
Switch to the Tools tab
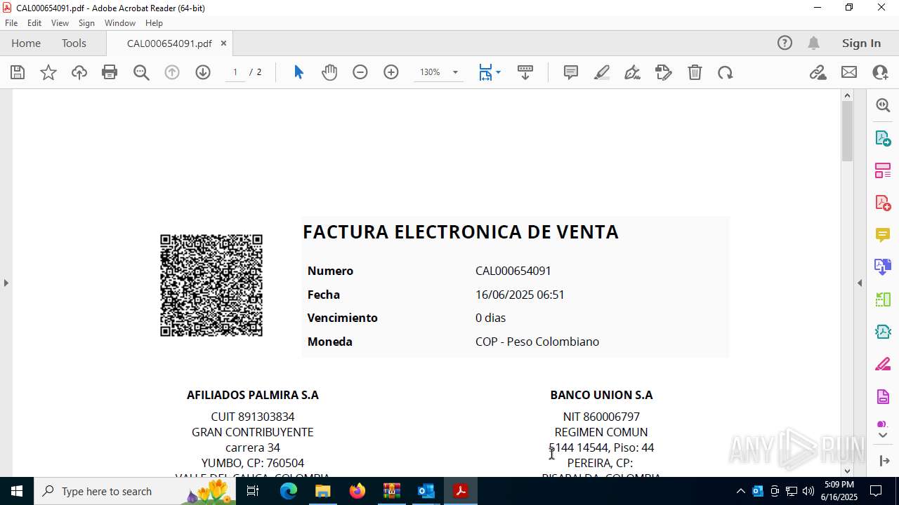tap(74, 43)
